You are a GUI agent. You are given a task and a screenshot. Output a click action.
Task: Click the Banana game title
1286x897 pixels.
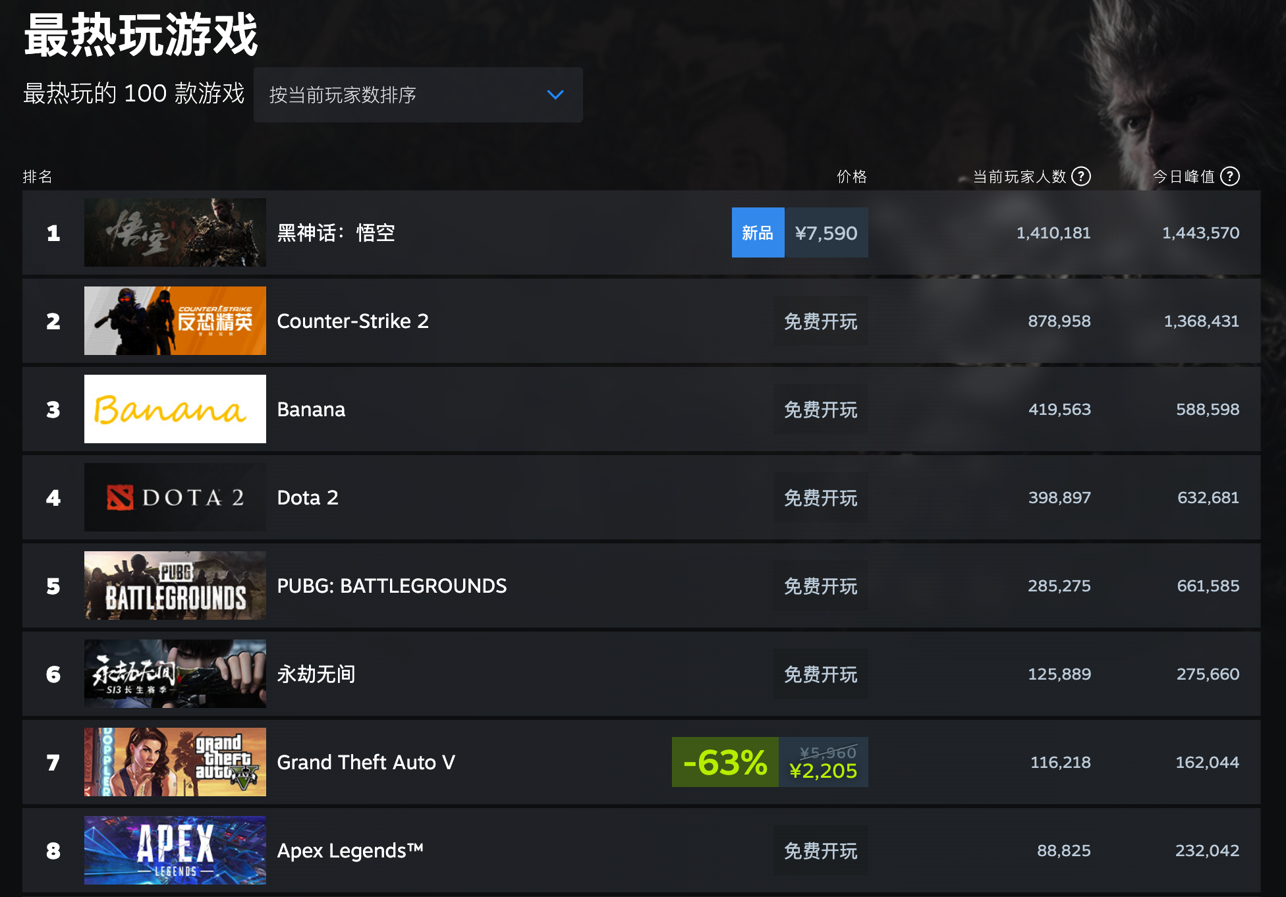click(x=311, y=409)
